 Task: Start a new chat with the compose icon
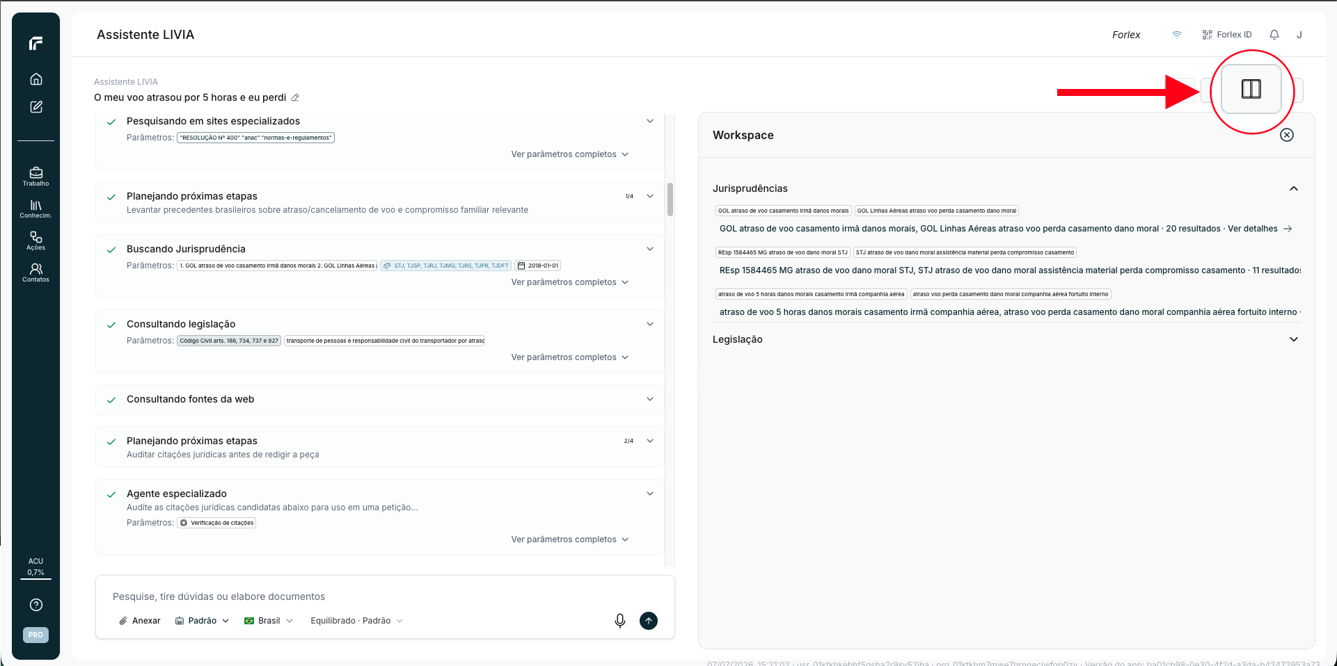[36, 107]
